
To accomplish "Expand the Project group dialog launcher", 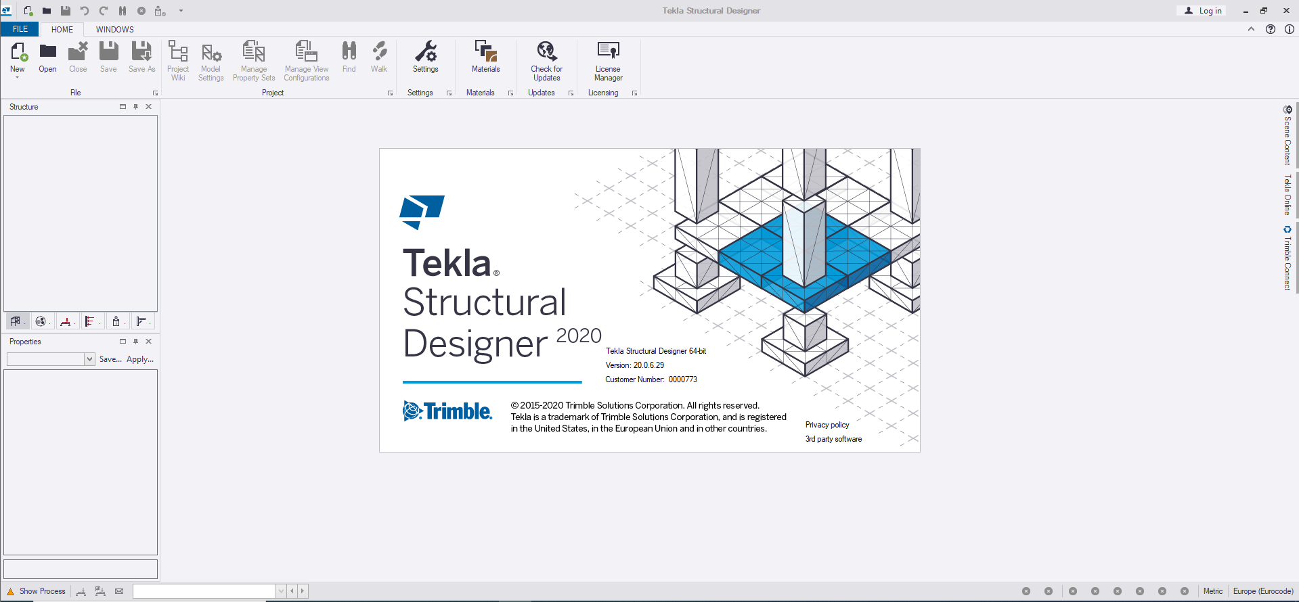I will point(390,93).
